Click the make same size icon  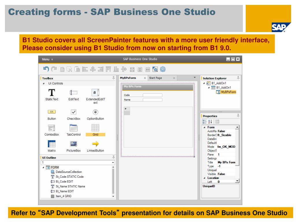(x=132, y=69)
